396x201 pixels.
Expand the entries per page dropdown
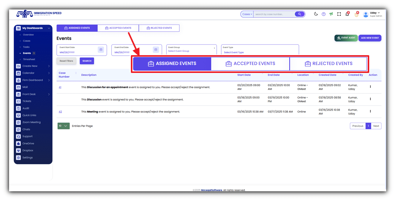(63, 126)
